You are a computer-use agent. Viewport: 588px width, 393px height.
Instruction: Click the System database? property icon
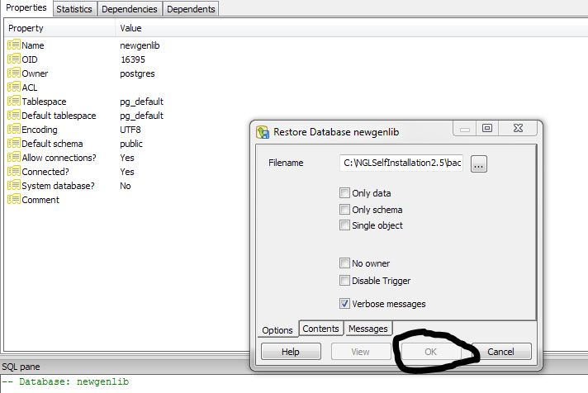(14, 186)
